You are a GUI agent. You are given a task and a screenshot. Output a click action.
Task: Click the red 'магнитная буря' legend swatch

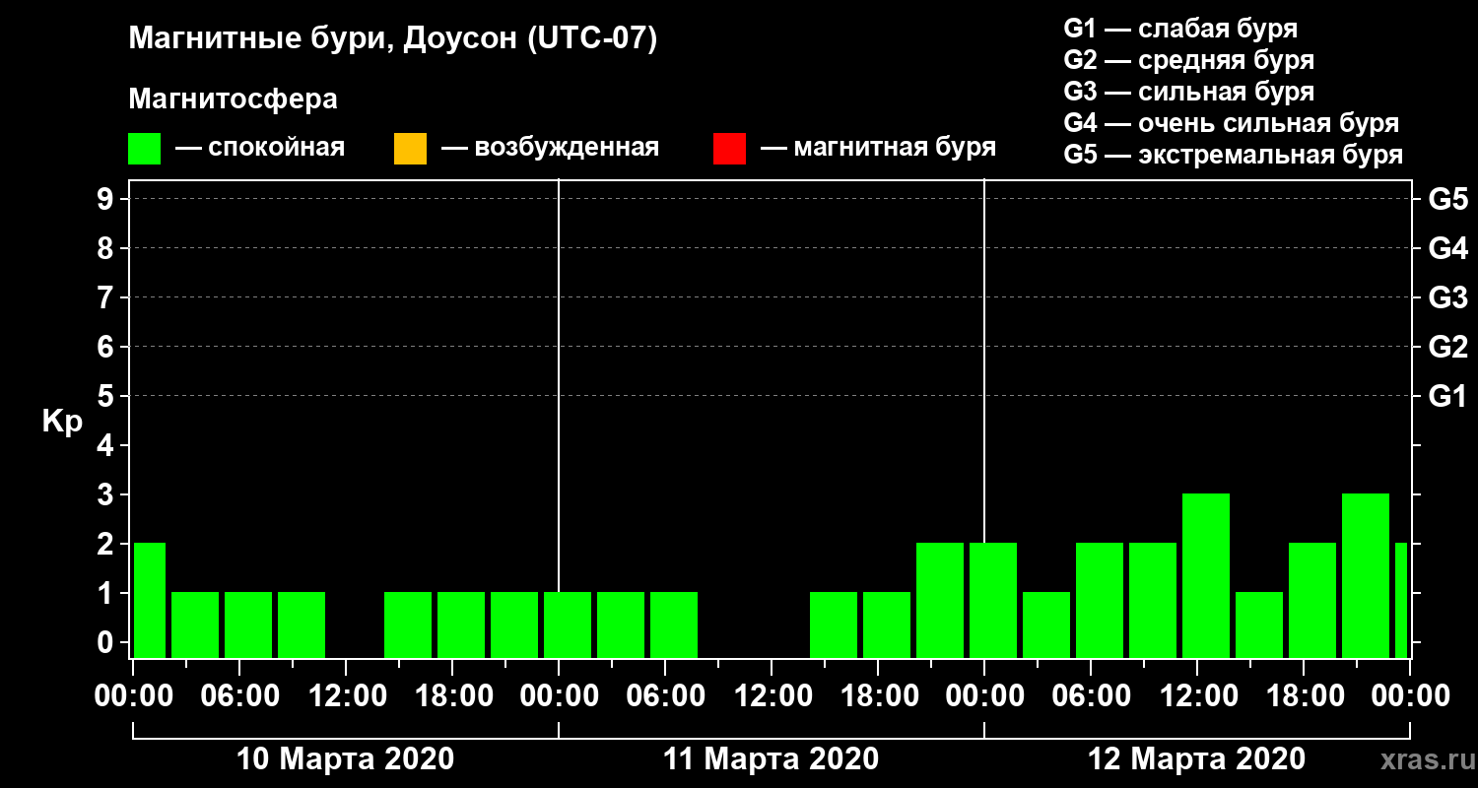[729, 149]
